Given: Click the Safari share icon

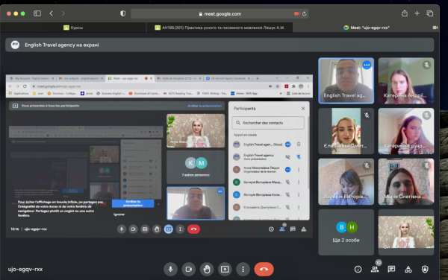Looking at the screenshot, I should click(404, 13).
